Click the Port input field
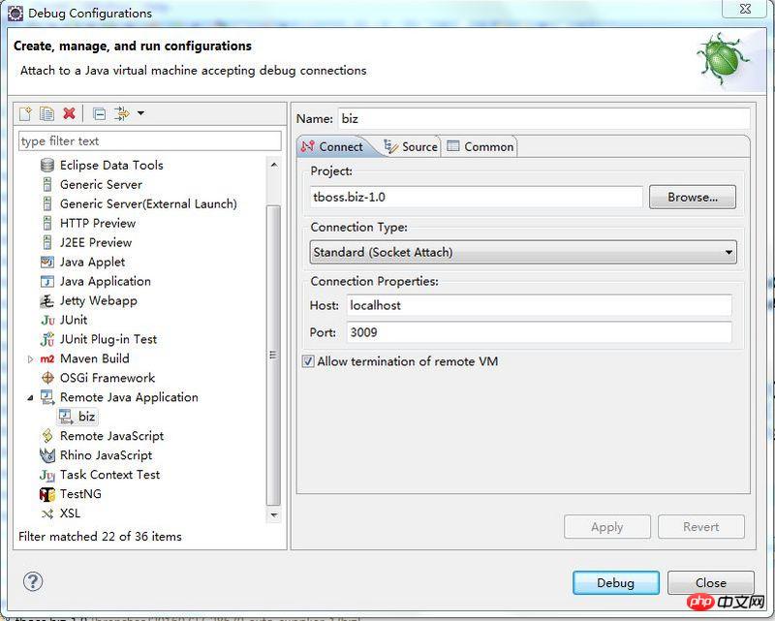 538,332
